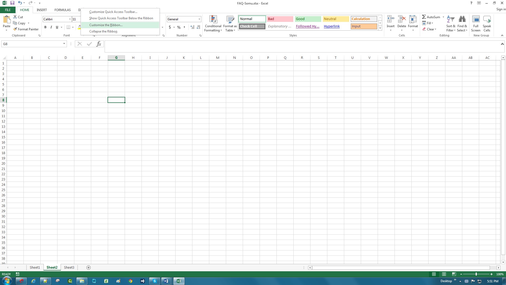Open Sort & Filter options
This screenshot has width=506, height=285.
pos(451,23)
